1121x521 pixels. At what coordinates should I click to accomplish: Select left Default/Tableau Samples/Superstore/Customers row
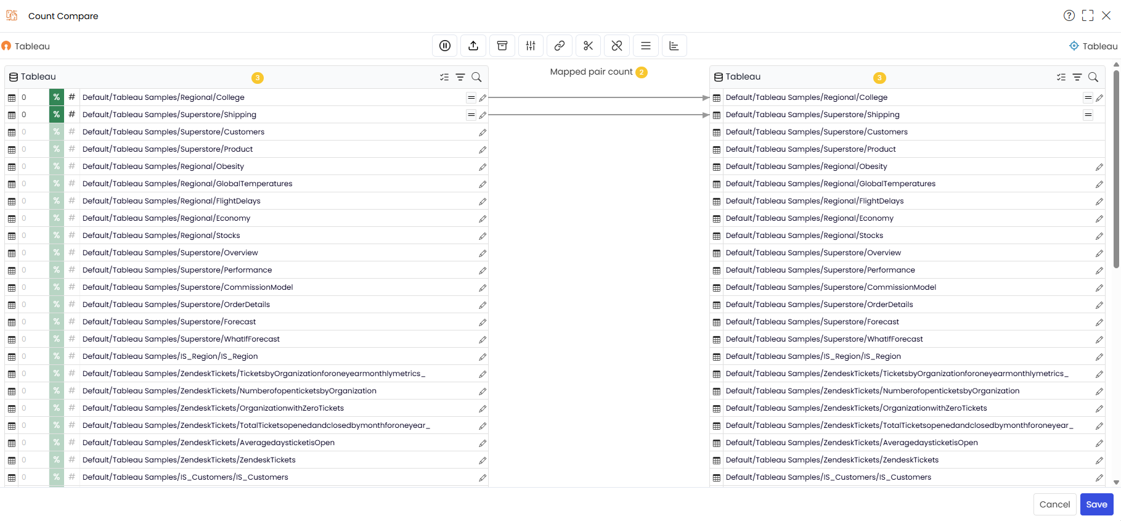coord(247,132)
